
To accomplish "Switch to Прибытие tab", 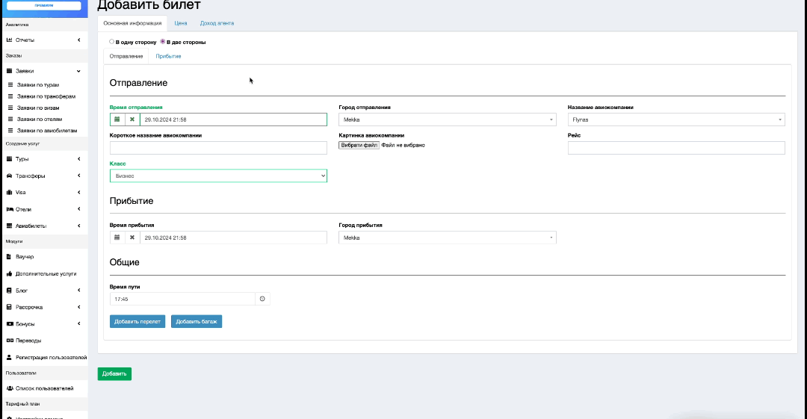I will pos(168,57).
